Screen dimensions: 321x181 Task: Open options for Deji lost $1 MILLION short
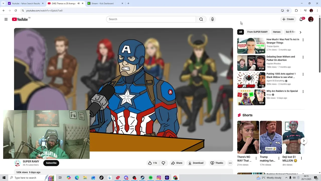301,158
